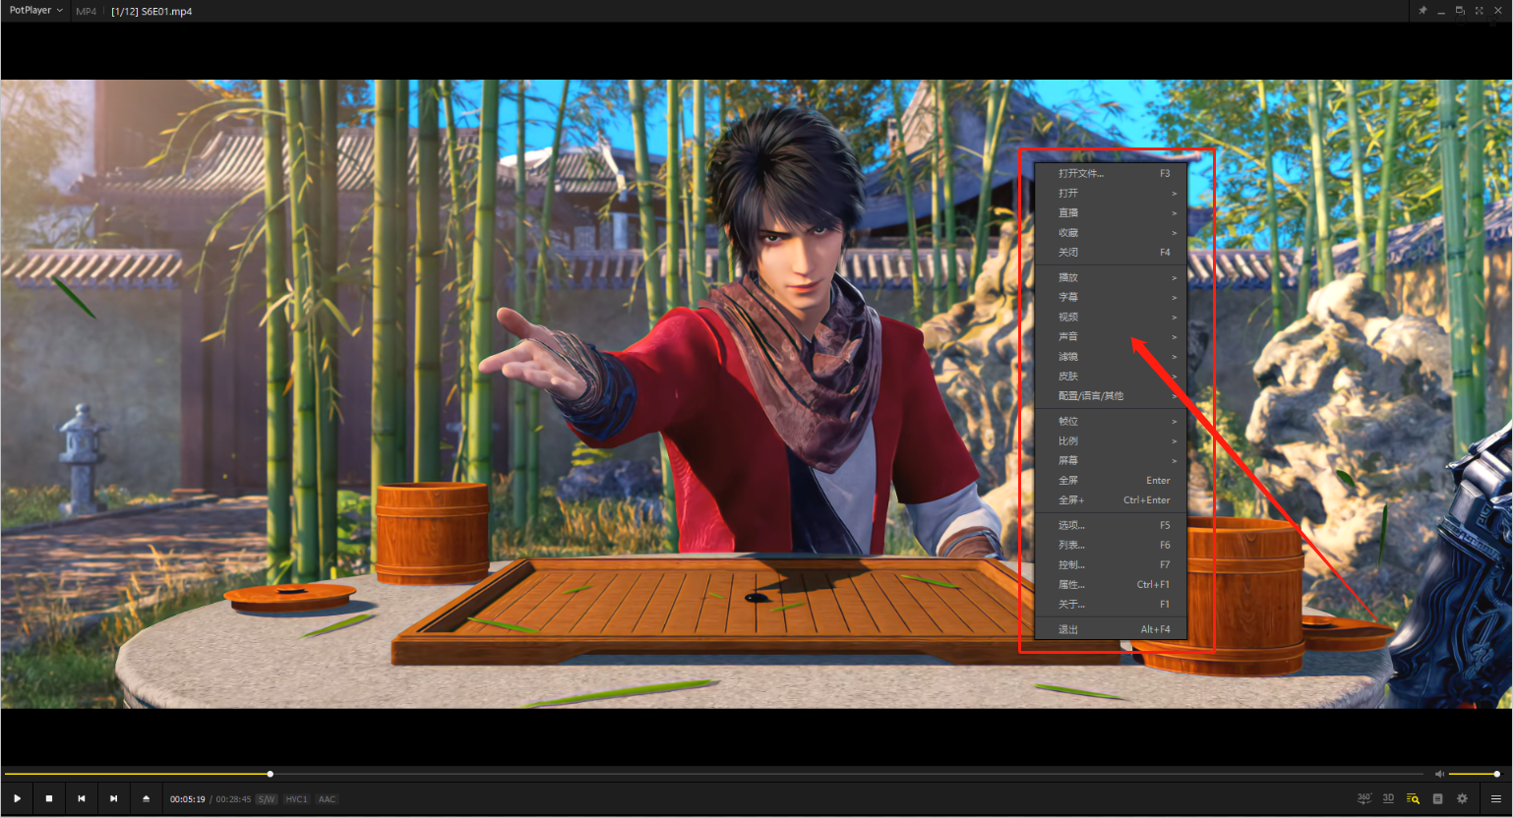
Task: Choose 打开文件... (F3) in the context menu
Action: (x=1111, y=173)
